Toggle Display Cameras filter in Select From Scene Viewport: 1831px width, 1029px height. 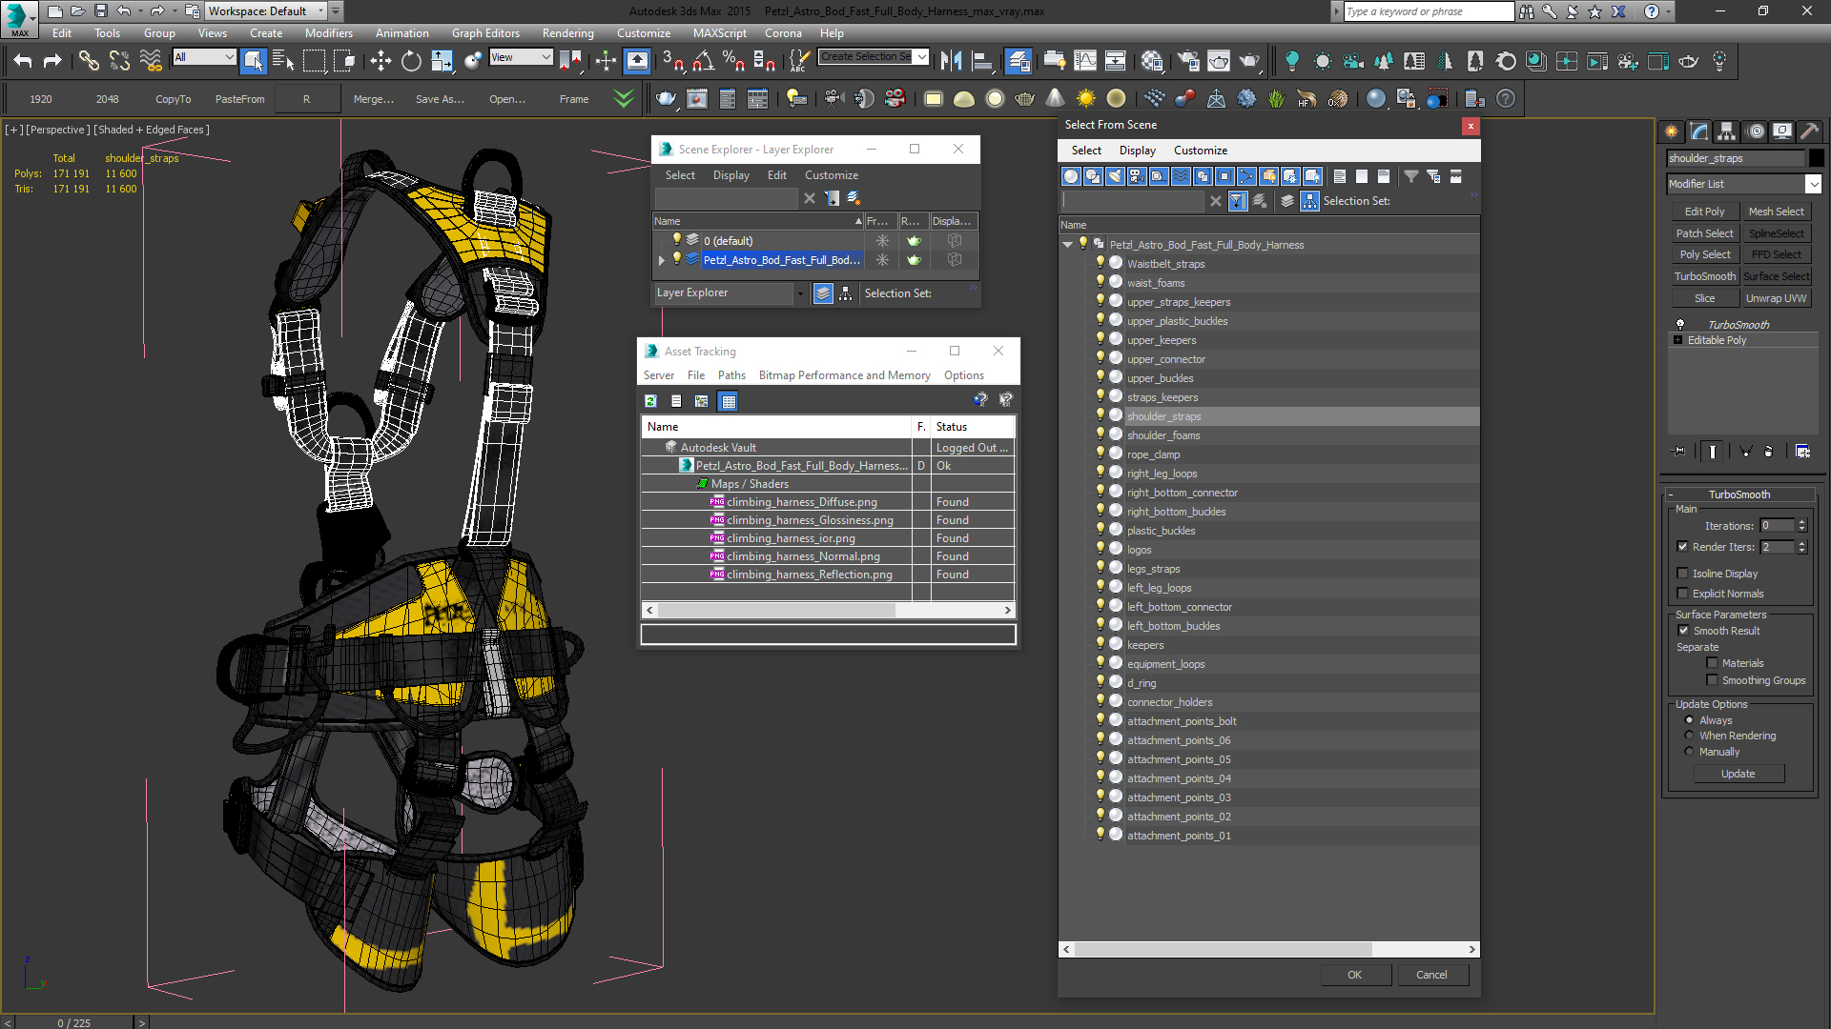[x=1136, y=176]
